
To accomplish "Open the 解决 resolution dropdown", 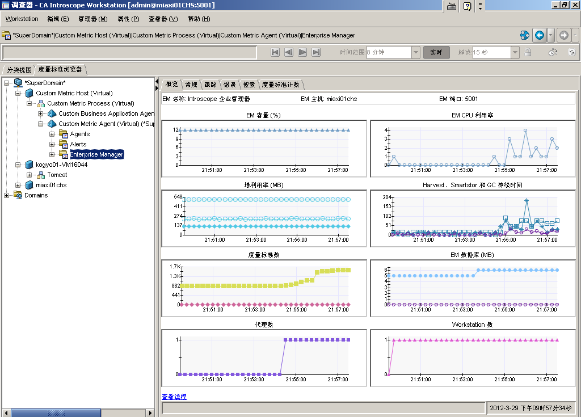I will pos(515,52).
